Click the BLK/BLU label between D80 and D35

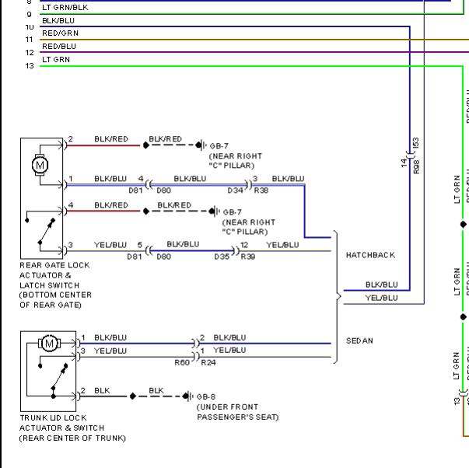183,244
